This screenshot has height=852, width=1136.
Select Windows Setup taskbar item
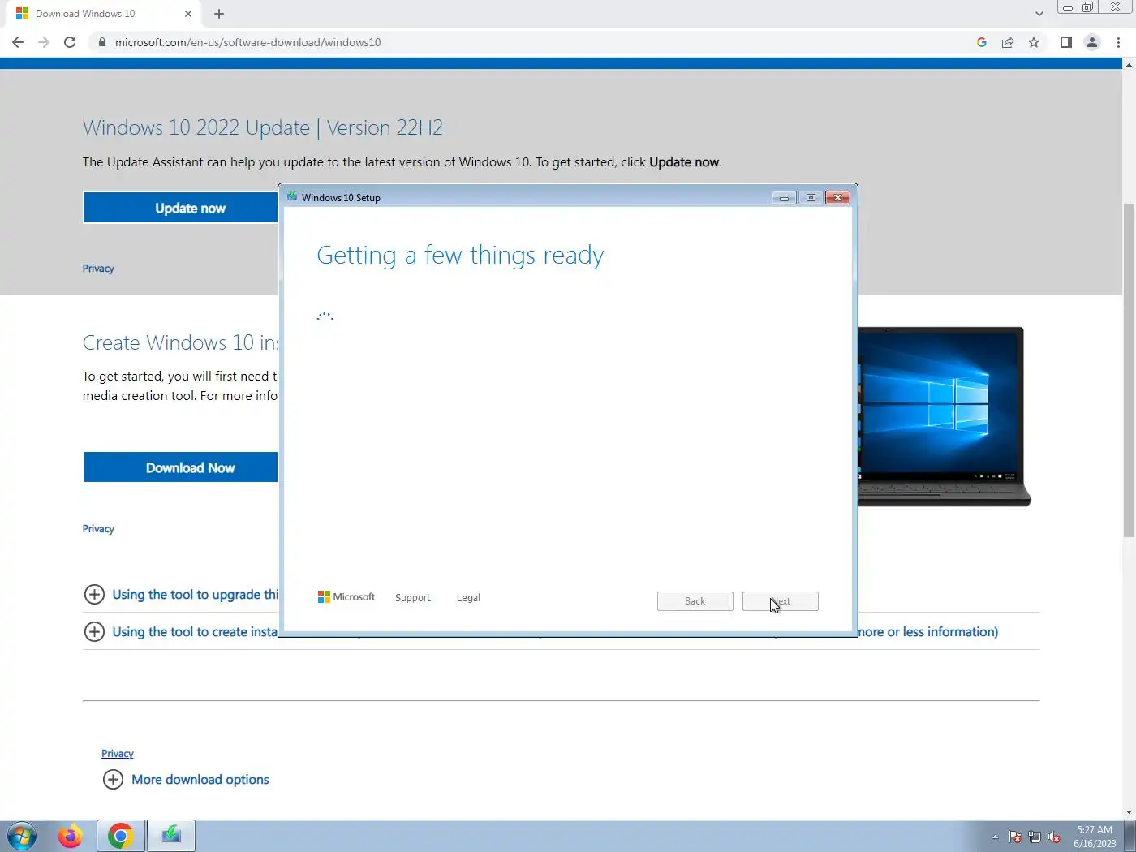point(171,836)
